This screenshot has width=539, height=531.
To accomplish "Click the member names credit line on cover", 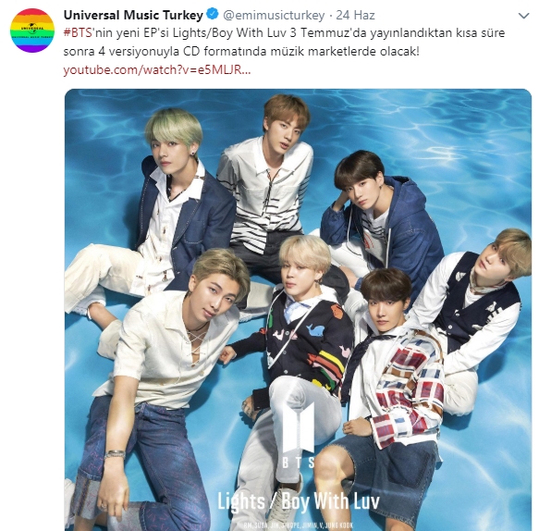I will (298, 525).
